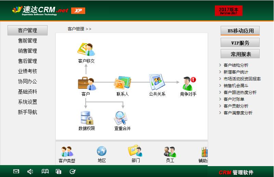Screen dimensions: 274x177
Task: Select the 竞争对手 competitor icon
Action: (188, 83)
